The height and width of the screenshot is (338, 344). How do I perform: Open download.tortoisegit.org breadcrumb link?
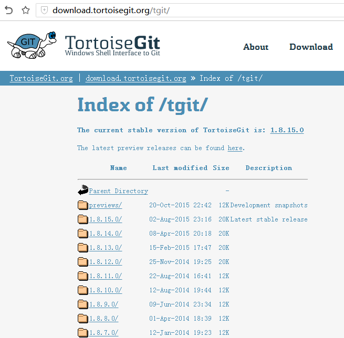pos(136,78)
